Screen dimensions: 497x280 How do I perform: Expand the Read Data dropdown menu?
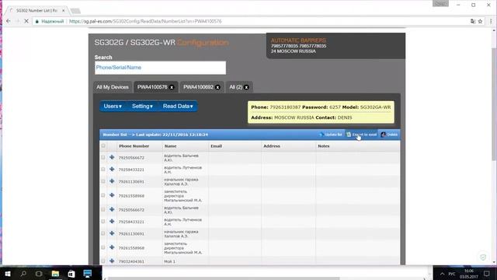(178, 107)
